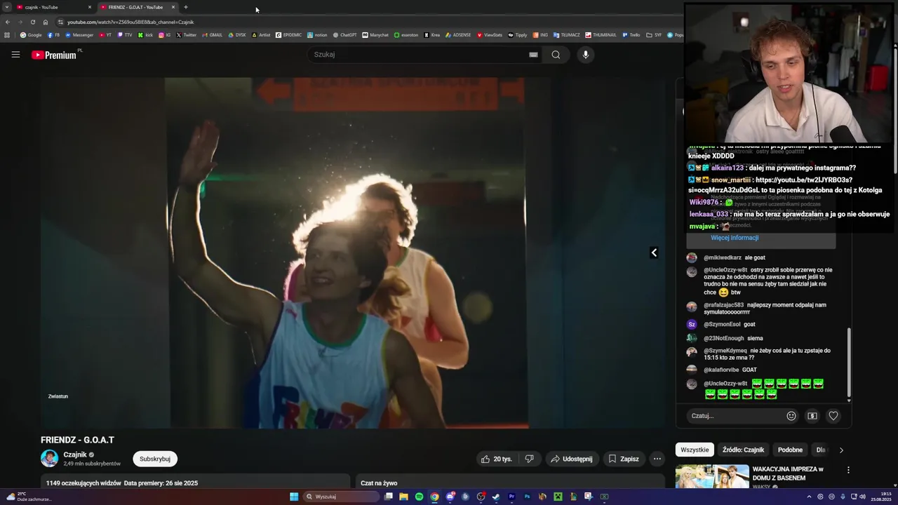This screenshot has width=898, height=505.
Task: Open the browser tab search dropdown
Action: pyautogui.click(x=7, y=7)
